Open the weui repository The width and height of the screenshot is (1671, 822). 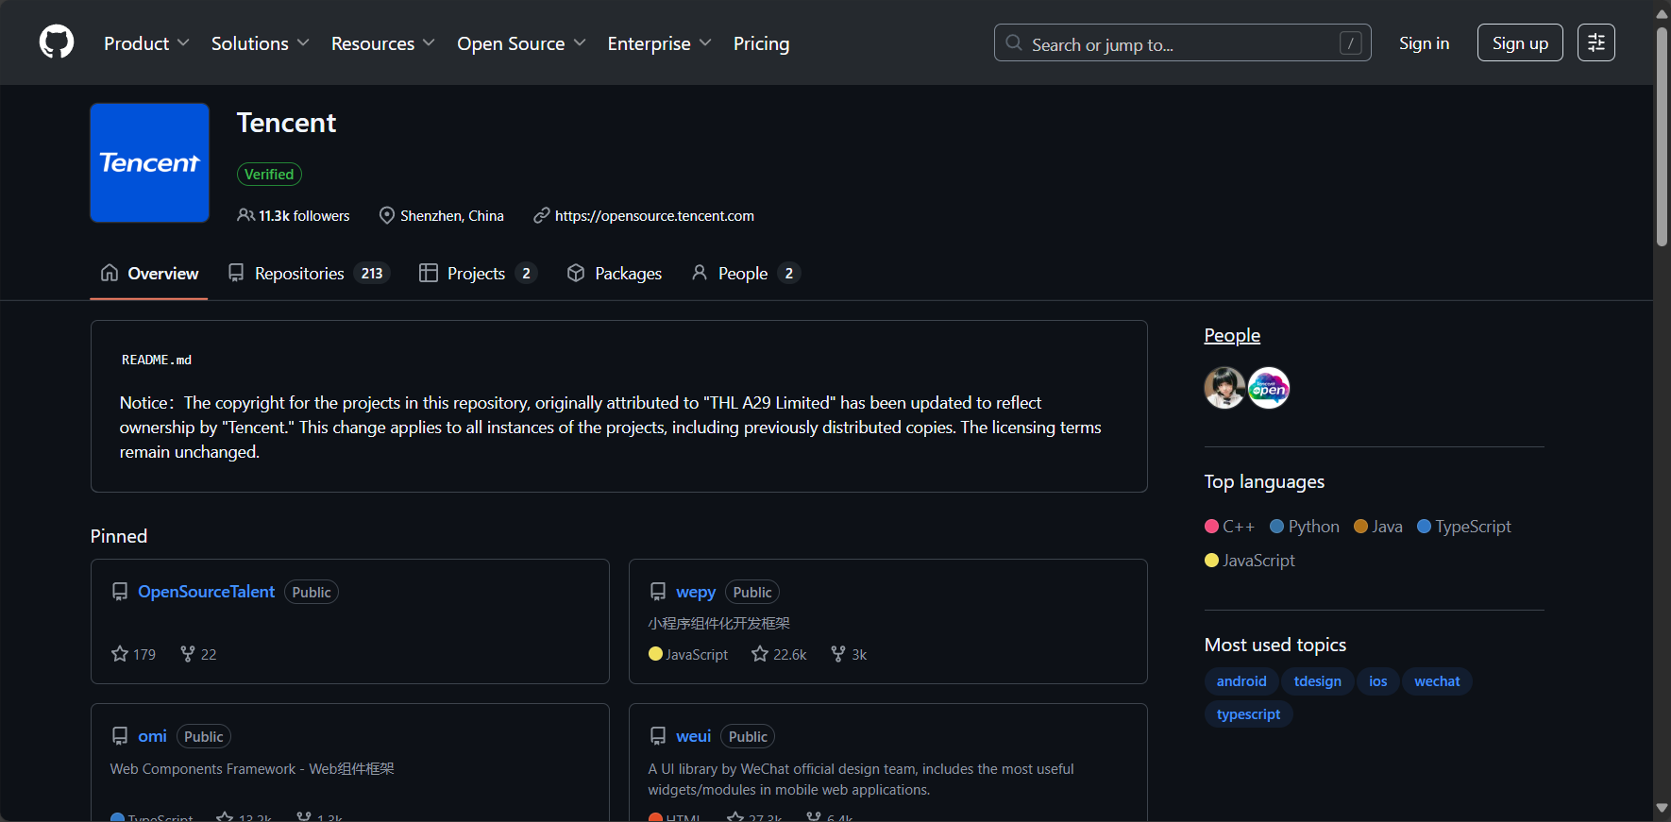click(x=693, y=736)
